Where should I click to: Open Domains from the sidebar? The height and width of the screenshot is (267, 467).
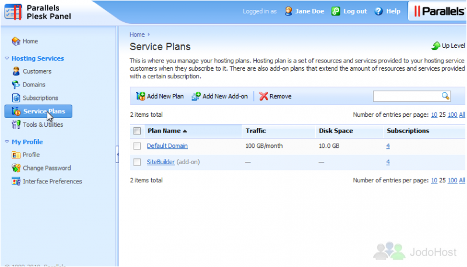34,85
